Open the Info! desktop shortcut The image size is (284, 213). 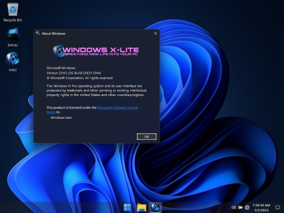coord(12,62)
